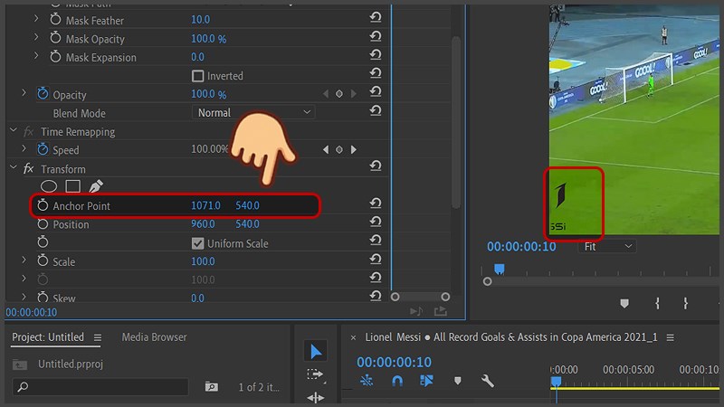724x407 pixels.
Task: Reset the Opacity parameter
Action: pos(376,92)
